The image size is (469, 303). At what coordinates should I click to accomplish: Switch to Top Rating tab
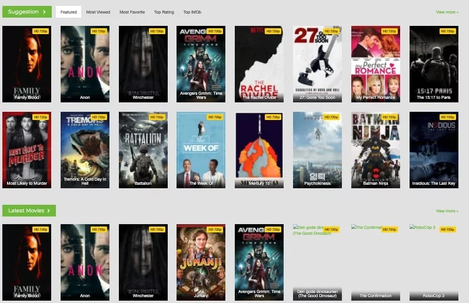click(164, 12)
